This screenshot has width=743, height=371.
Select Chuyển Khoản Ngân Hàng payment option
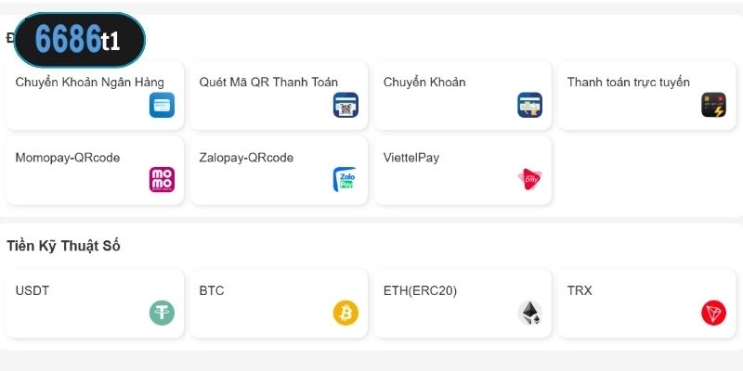pyautogui.click(x=95, y=96)
